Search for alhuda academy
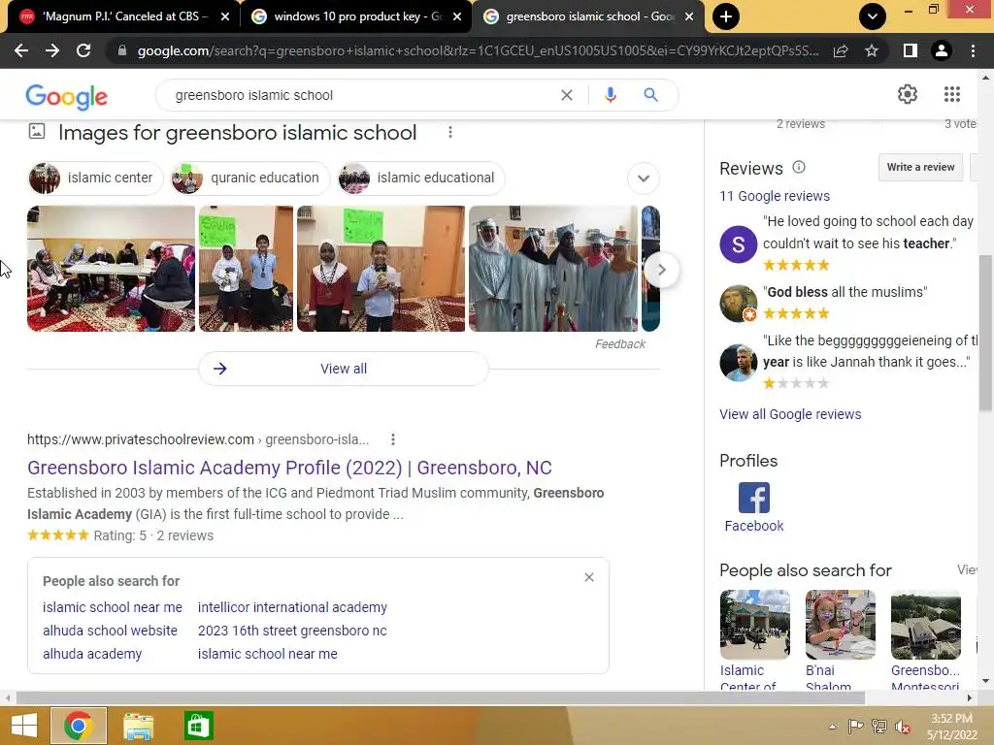The width and height of the screenshot is (994, 745). 92,654
